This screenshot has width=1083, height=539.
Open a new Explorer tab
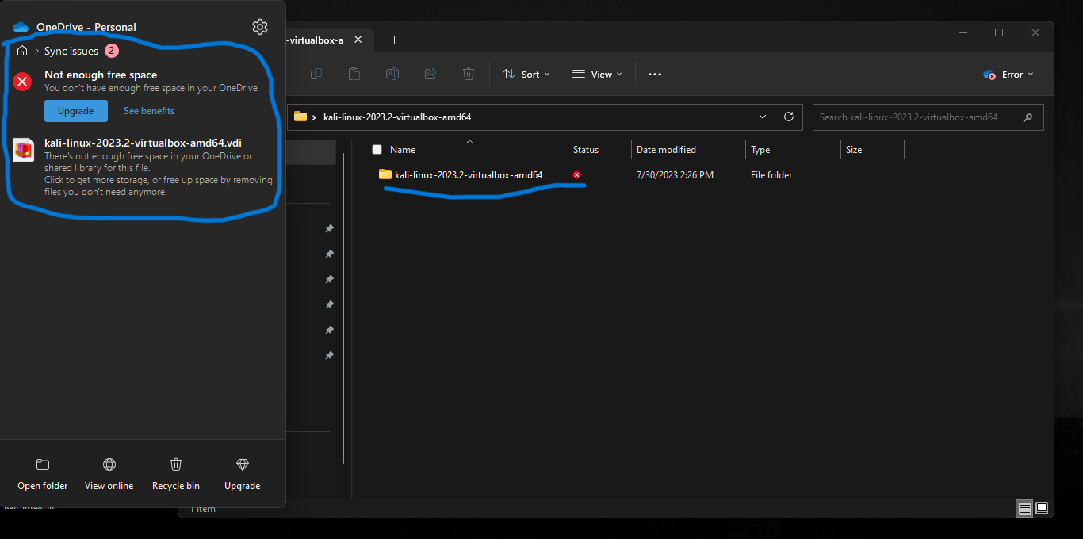pos(394,40)
